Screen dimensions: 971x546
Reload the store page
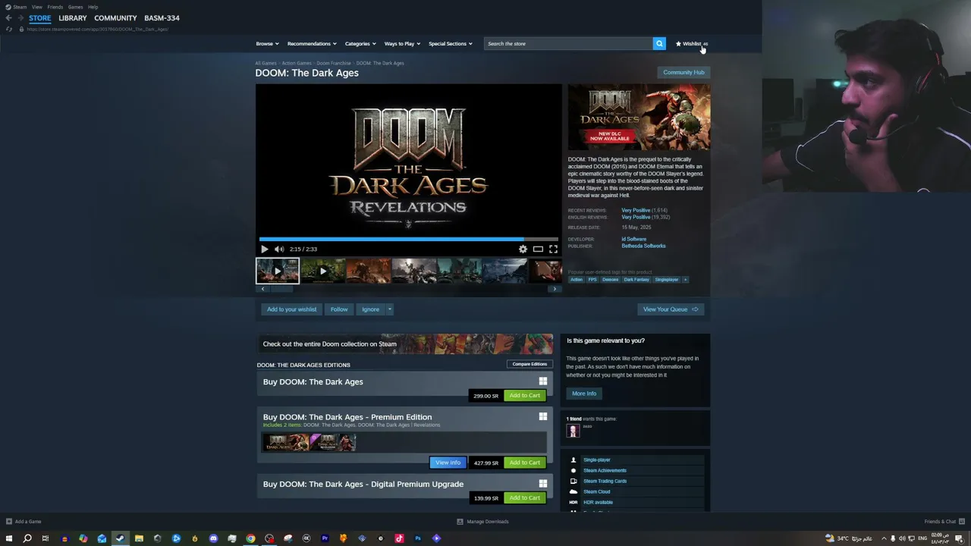coord(8,29)
